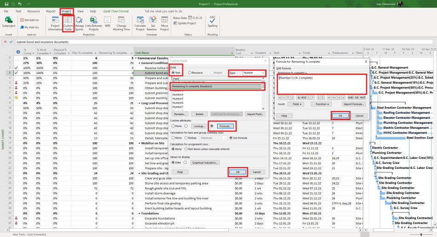Run the Spelling check

[x=213, y=22]
